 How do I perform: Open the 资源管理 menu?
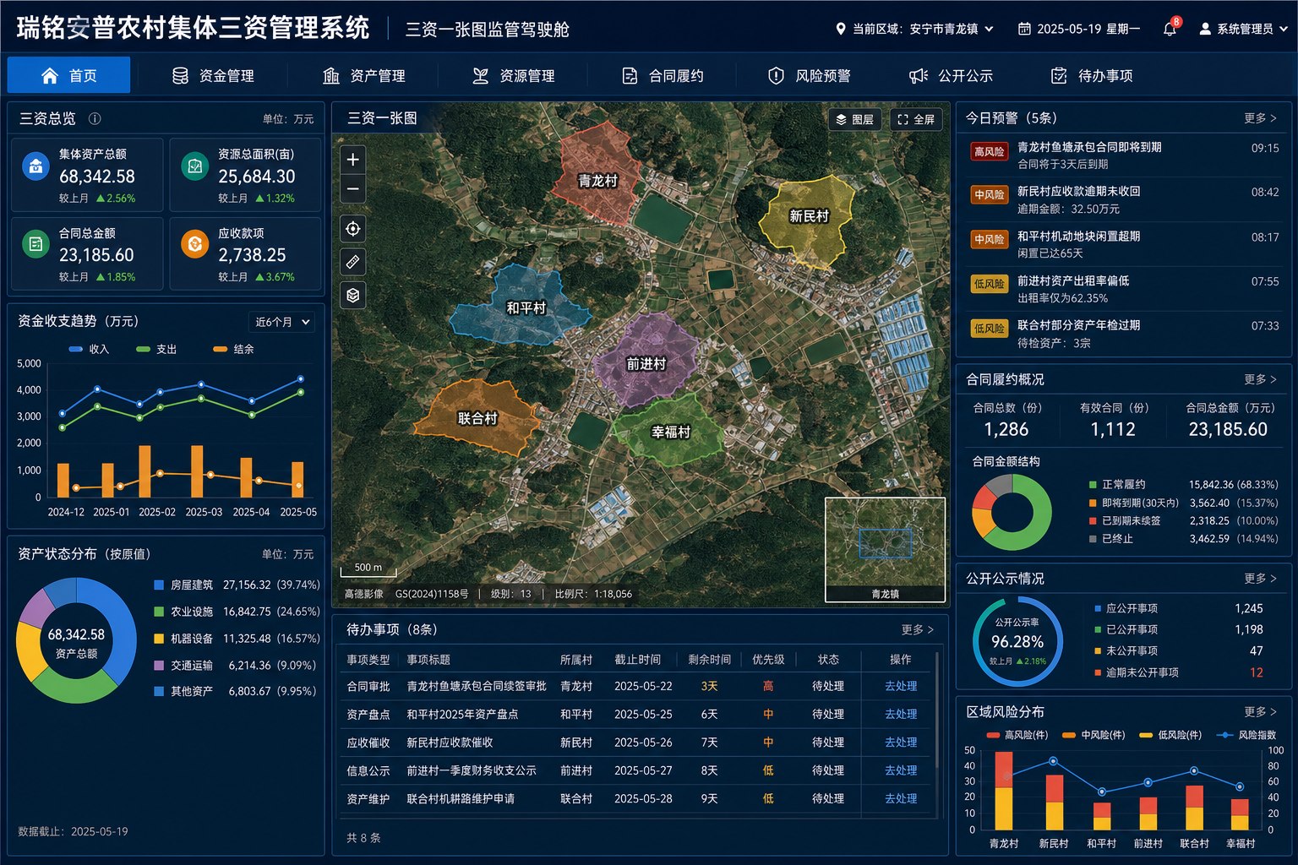pos(513,76)
